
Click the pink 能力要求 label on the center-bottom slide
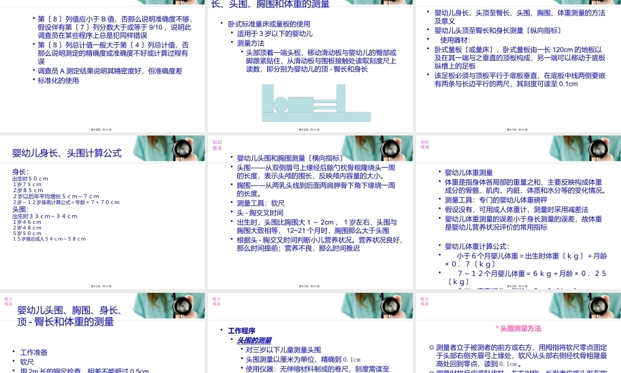pyautogui.click(x=215, y=302)
